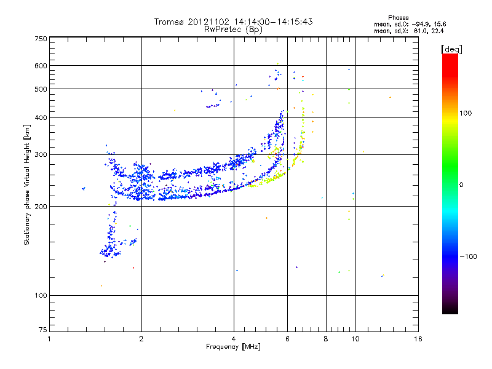Click the Stationary phase Virtual Height label
492x369 pixels.
pyautogui.click(x=27, y=184)
